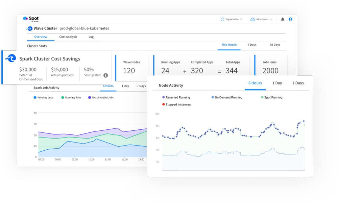Click the Total Apps count 344
The height and width of the screenshot is (202, 338).
tap(232, 71)
